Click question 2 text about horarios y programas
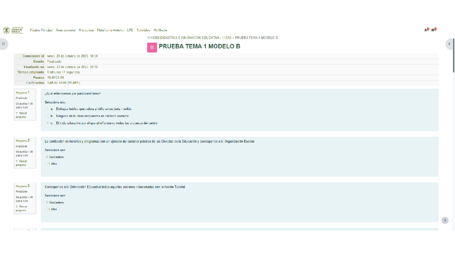 [x=150, y=141]
